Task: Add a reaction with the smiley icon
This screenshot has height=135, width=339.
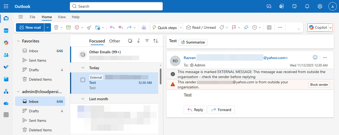Action: [315, 57]
